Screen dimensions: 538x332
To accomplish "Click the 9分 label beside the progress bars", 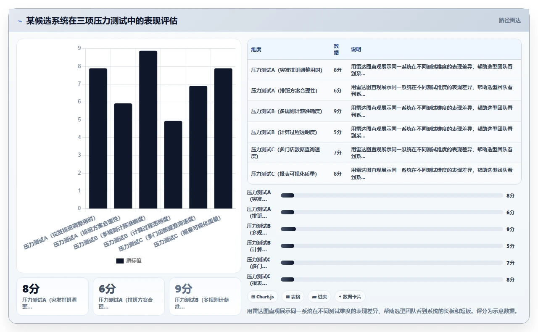I will pos(510,229).
